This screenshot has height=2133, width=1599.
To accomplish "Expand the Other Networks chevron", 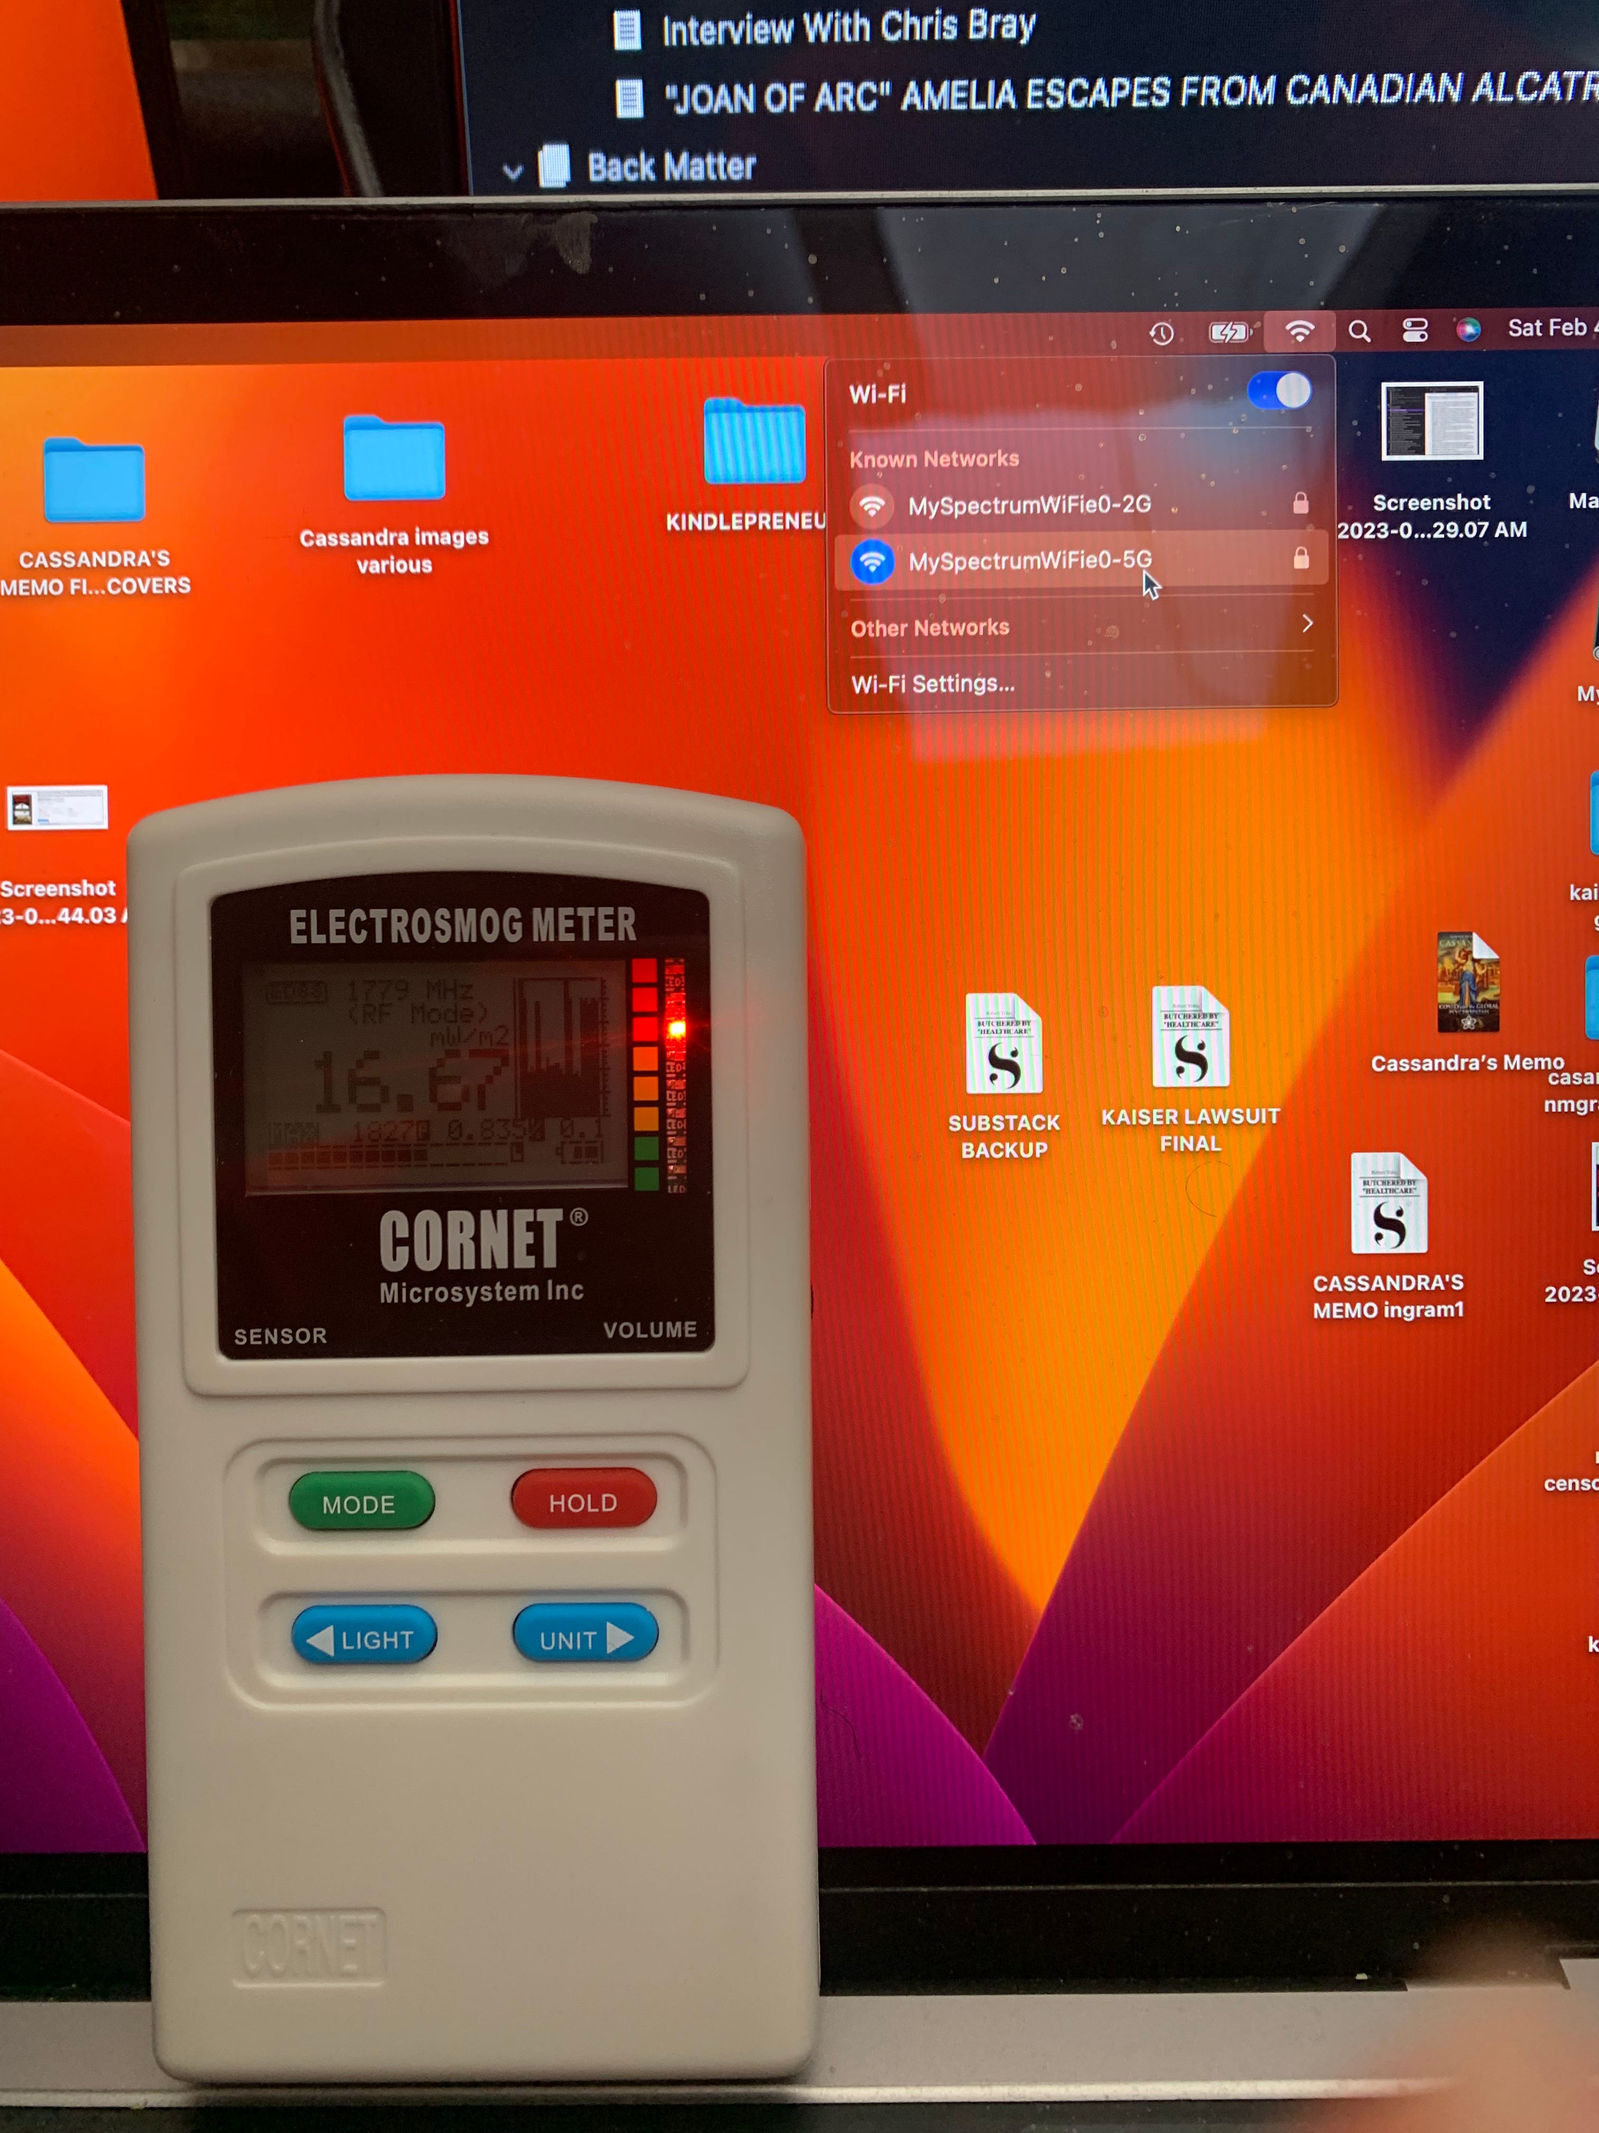I will (1307, 624).
